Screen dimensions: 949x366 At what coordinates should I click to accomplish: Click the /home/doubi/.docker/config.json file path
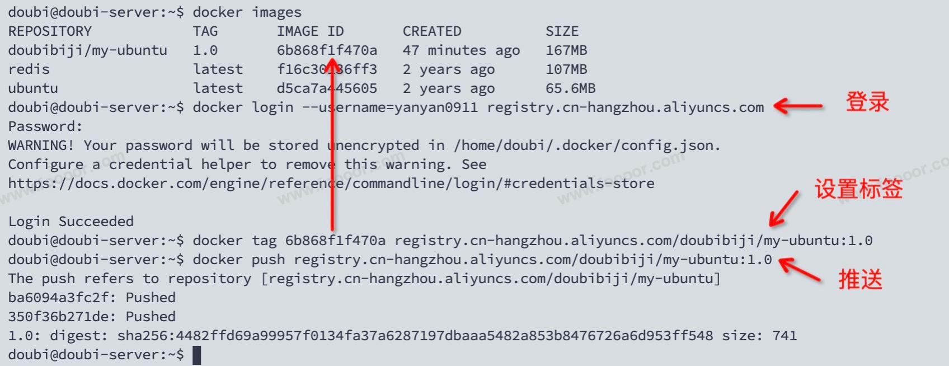tap(586, 146)
